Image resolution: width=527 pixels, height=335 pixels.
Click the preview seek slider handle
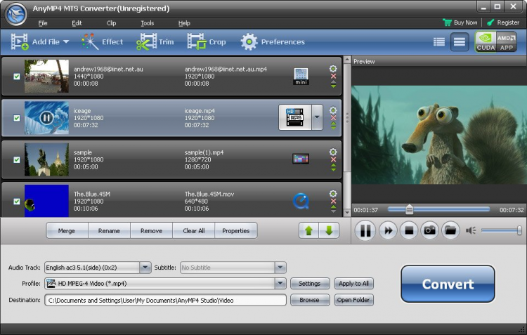click(409, 209)
